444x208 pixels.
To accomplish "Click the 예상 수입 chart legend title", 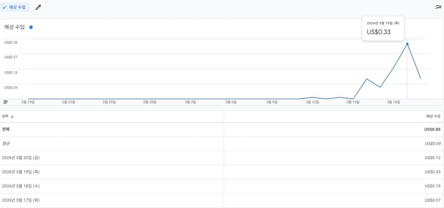I will point(14,27).
